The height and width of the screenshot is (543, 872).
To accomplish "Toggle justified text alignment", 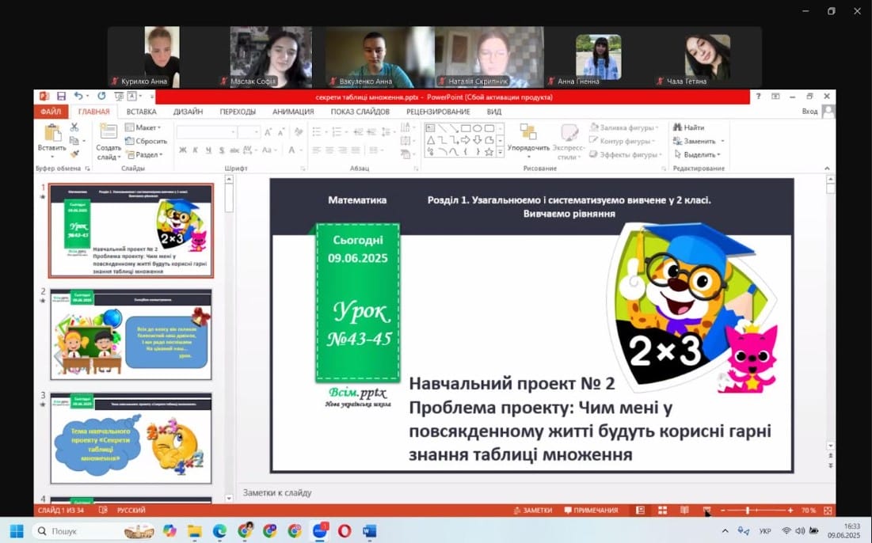I will point(356,150).
